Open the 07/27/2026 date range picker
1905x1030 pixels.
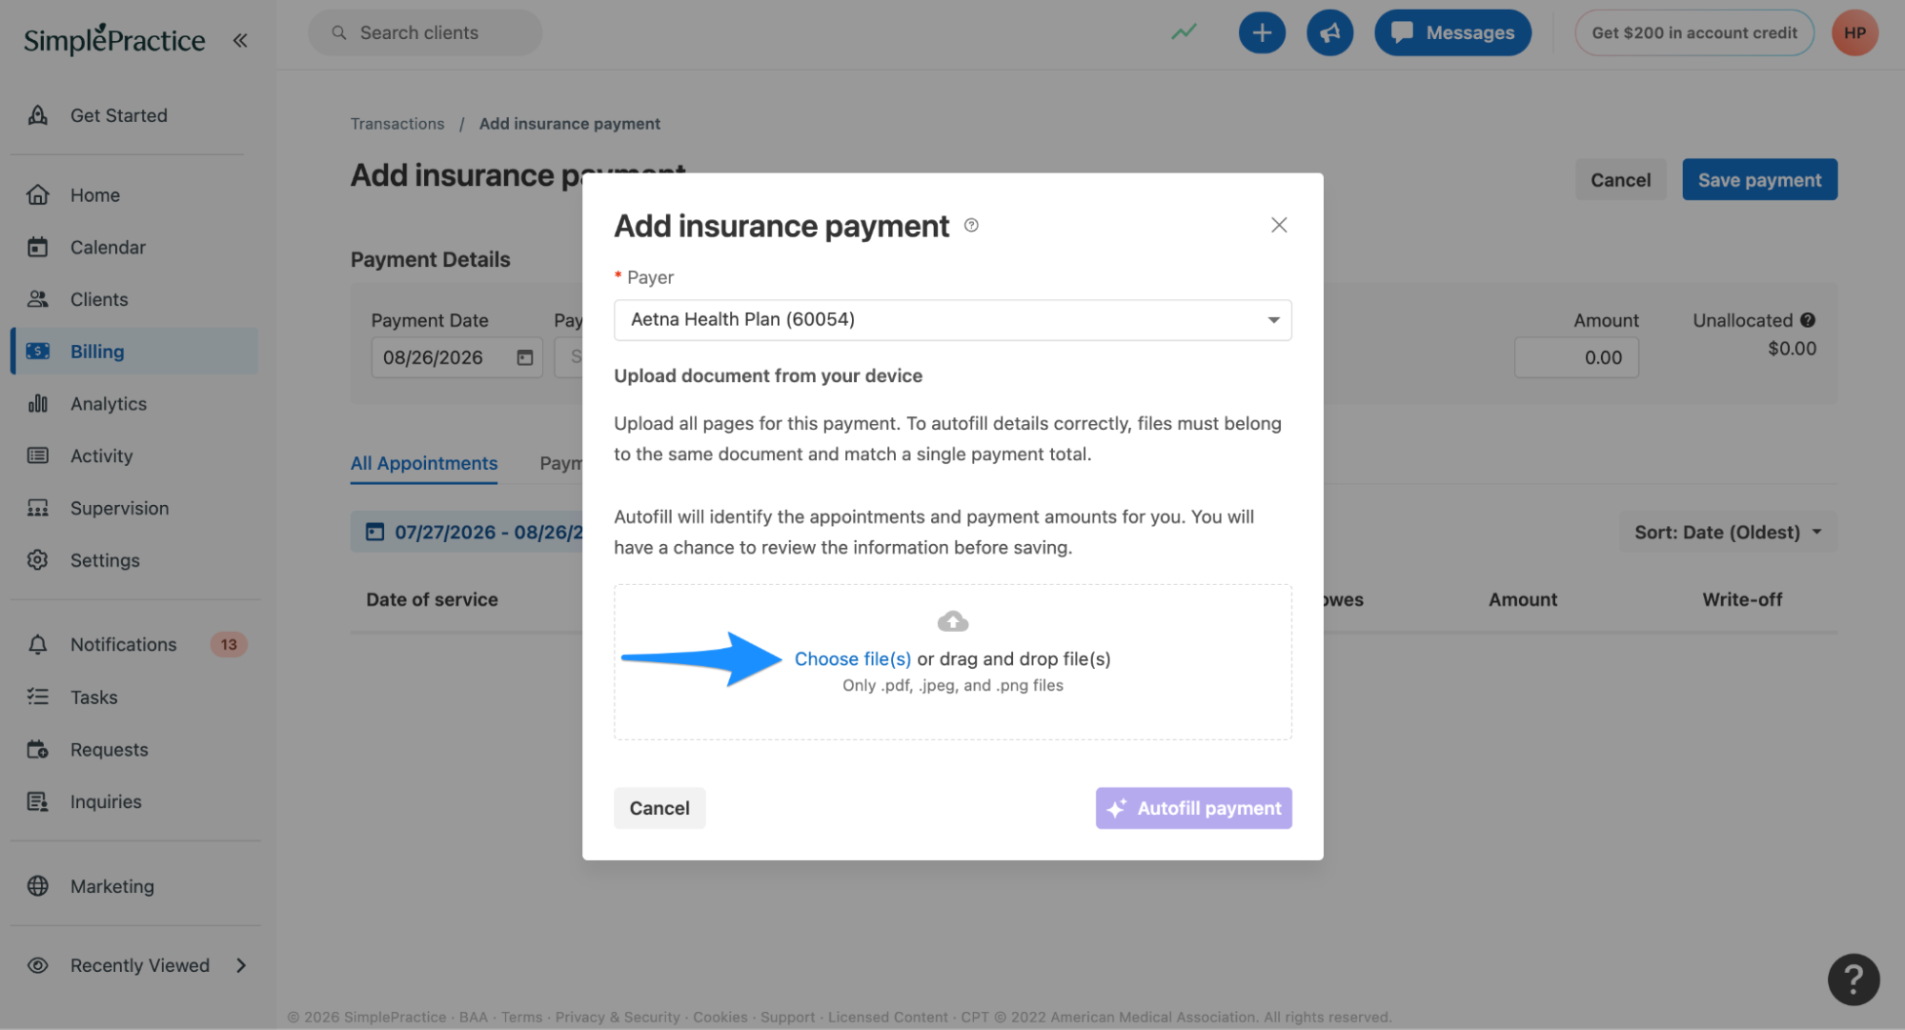[467, 533]
